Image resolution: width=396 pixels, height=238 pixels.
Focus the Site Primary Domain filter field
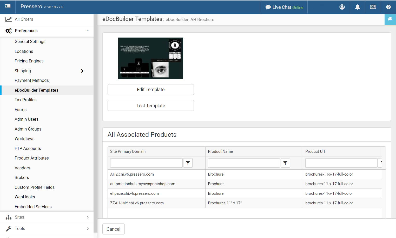(146, 163)
